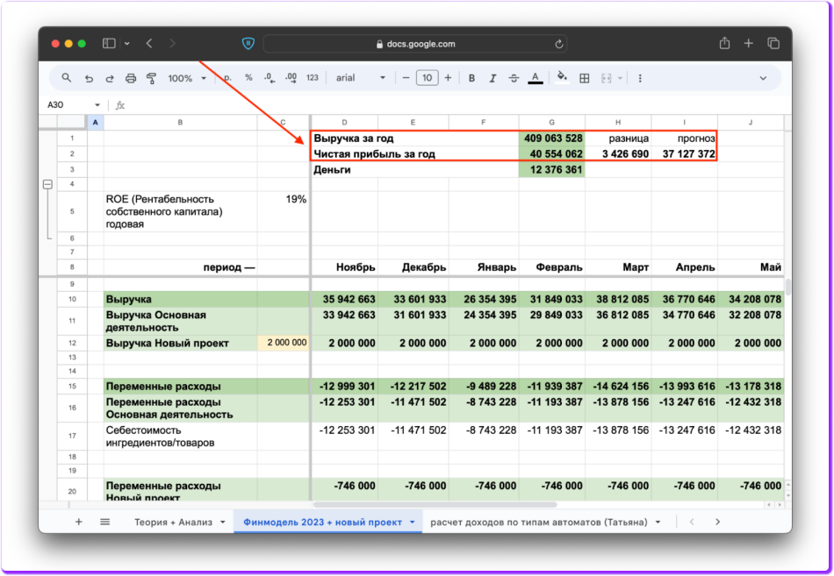The width and height of the screenshot is (834, 576).
Task: Reload the page in the address bar
Action: click(x=559, y=43)
